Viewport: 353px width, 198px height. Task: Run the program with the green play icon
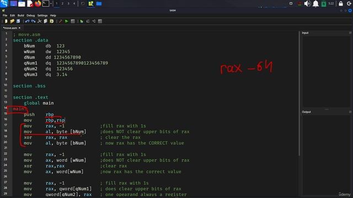(67, 21)
